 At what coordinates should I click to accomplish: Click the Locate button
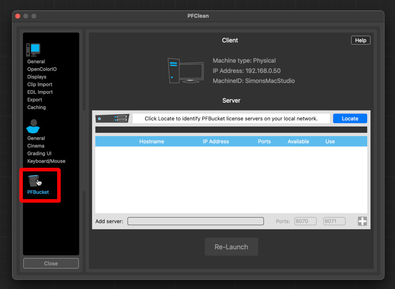pos(350,118)
